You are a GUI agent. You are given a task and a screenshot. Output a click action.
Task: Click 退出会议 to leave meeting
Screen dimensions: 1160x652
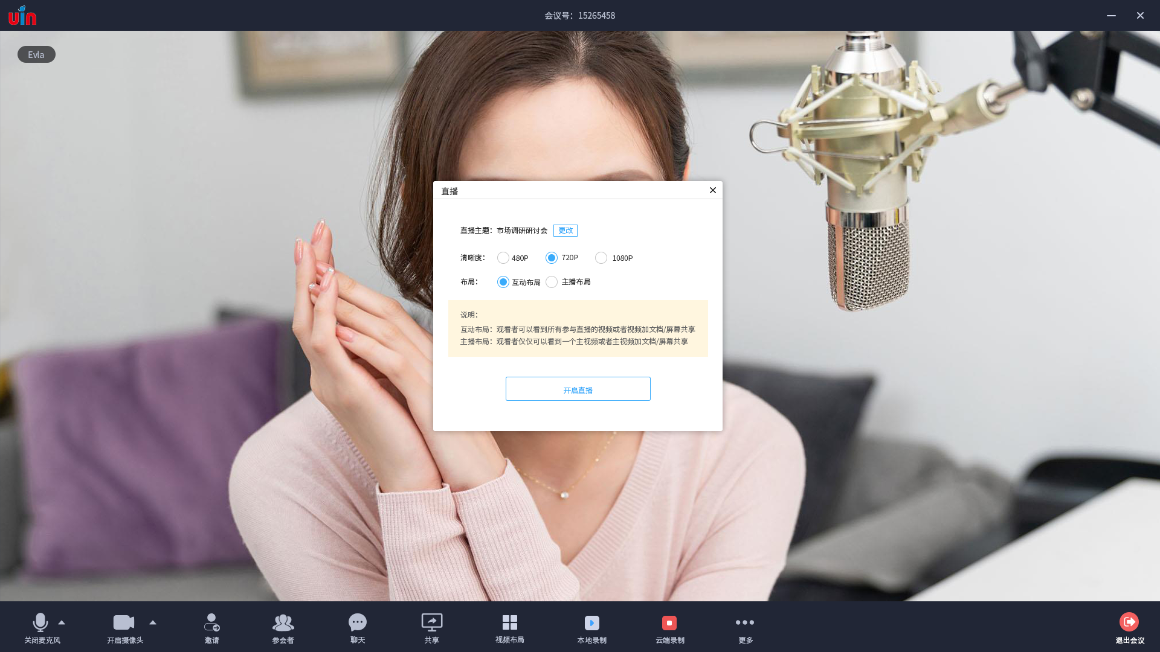[1129, 623]
